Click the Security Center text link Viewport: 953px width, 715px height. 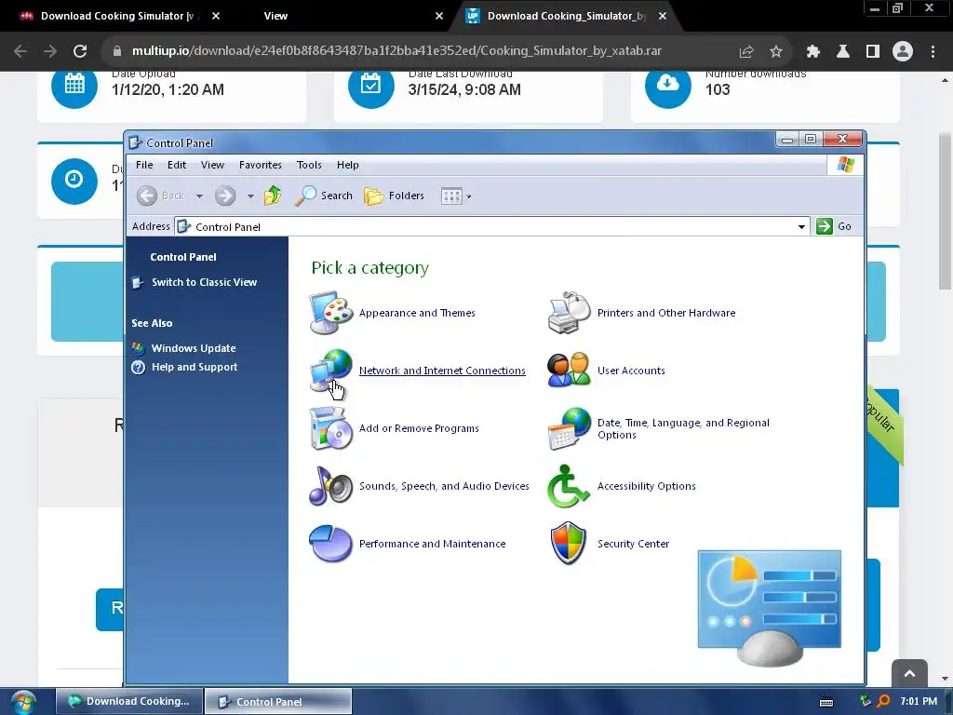(x=633, y=544)
